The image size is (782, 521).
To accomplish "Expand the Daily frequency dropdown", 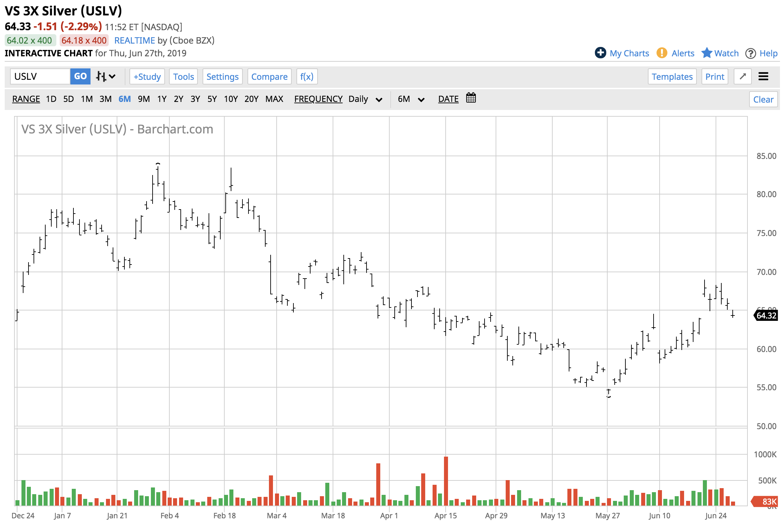I will click(365, 99).
